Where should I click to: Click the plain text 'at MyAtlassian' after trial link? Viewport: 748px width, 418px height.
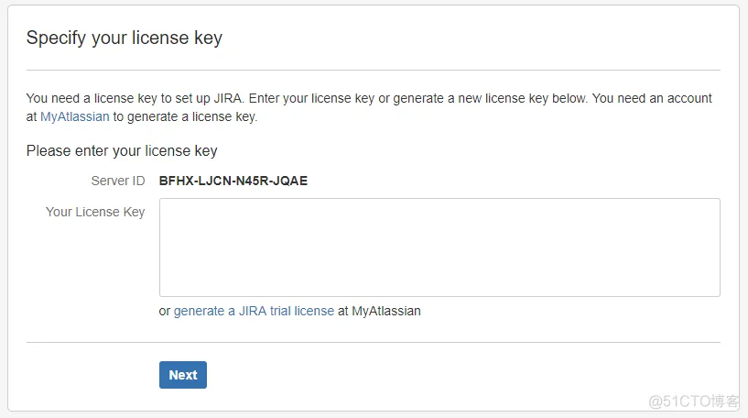(379, 311)
